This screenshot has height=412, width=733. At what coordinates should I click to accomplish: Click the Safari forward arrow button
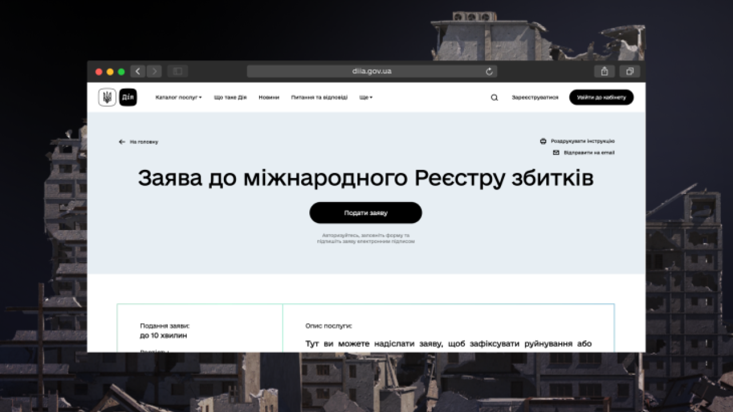[154, 72]
